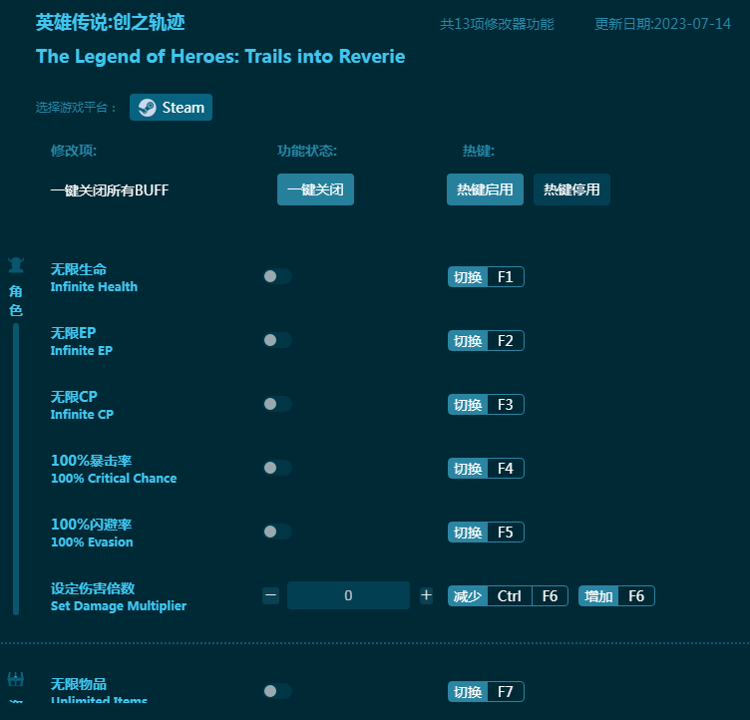Image resolution: width=750 pixels, height=720 pixels.
Task: Click the sidebar vertical scroll indicator bar
Action: (x=16, y=469)
